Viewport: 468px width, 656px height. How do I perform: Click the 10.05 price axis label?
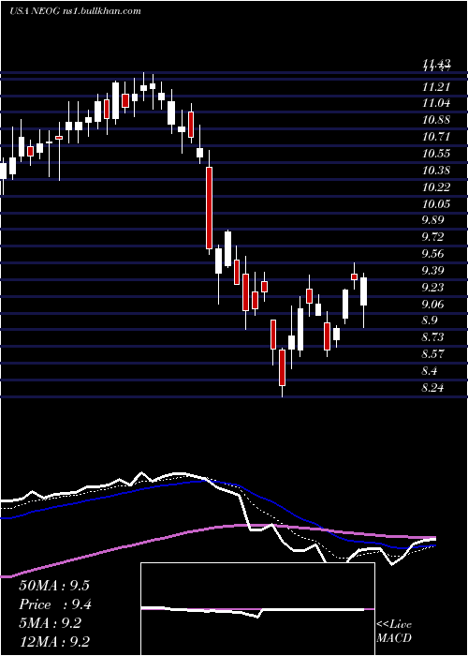point(436,203)
